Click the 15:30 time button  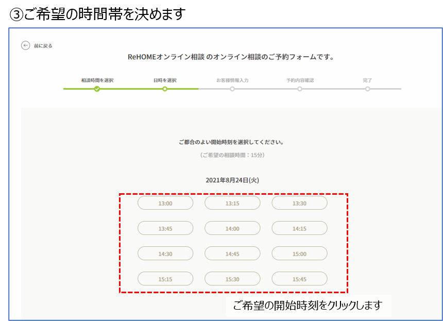(x=232, y=279)
